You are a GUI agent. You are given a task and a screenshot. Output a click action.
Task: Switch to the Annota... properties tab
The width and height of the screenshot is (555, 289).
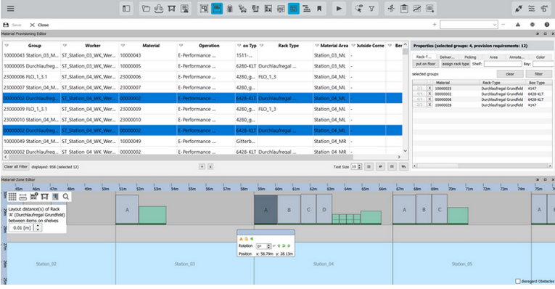pos(517,57)
